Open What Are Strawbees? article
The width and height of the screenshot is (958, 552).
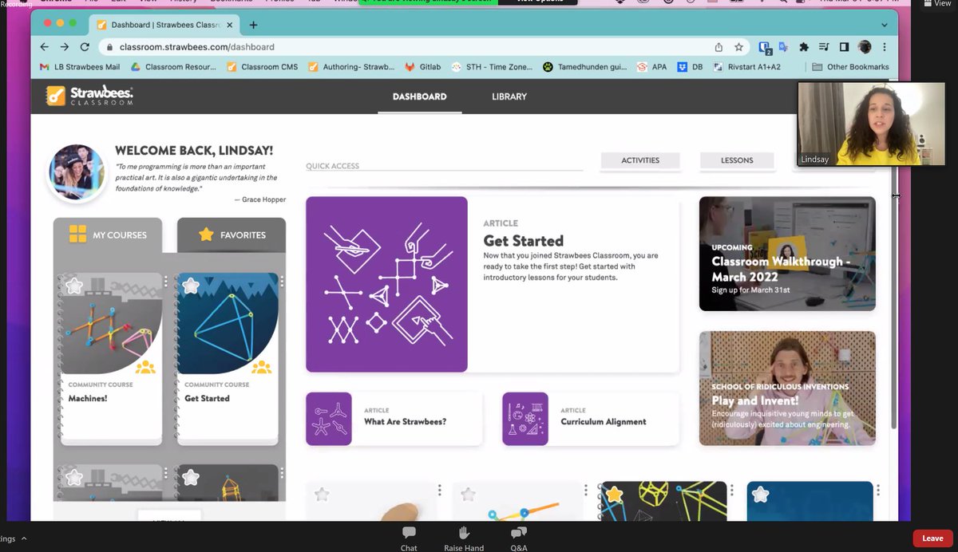(405, 421)
